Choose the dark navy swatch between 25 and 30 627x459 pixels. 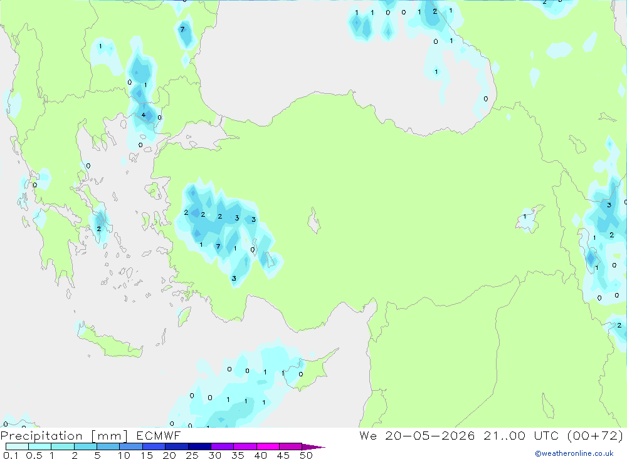coord(199,446)
